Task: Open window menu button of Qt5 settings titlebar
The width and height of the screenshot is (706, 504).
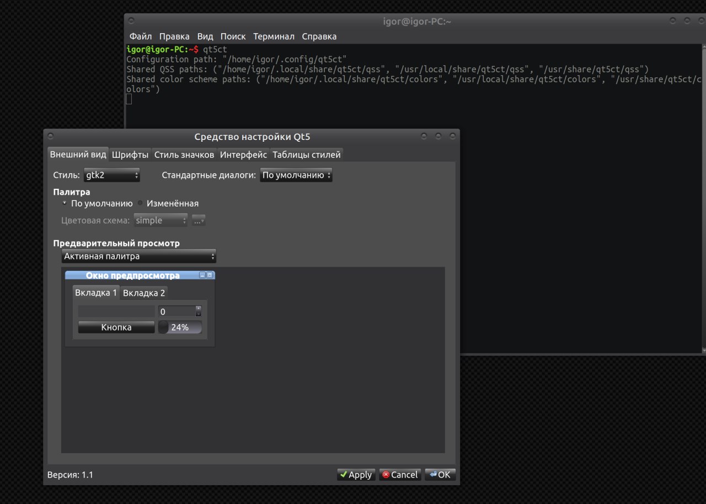Action: pos(50,136)
